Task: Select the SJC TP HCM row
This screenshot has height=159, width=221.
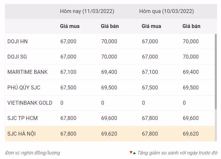Action: click(110, 118)
